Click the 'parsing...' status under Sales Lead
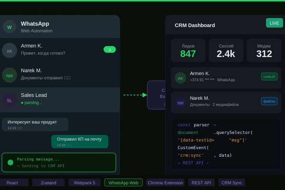The image size is (285, 190). coord(32,103)
